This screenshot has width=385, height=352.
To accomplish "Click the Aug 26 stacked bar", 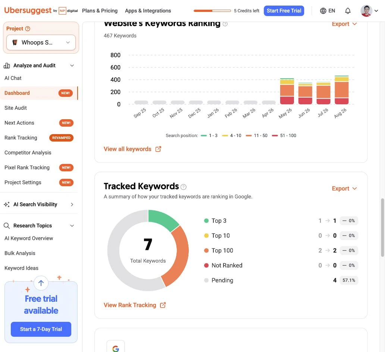I will tap(342, 90).
